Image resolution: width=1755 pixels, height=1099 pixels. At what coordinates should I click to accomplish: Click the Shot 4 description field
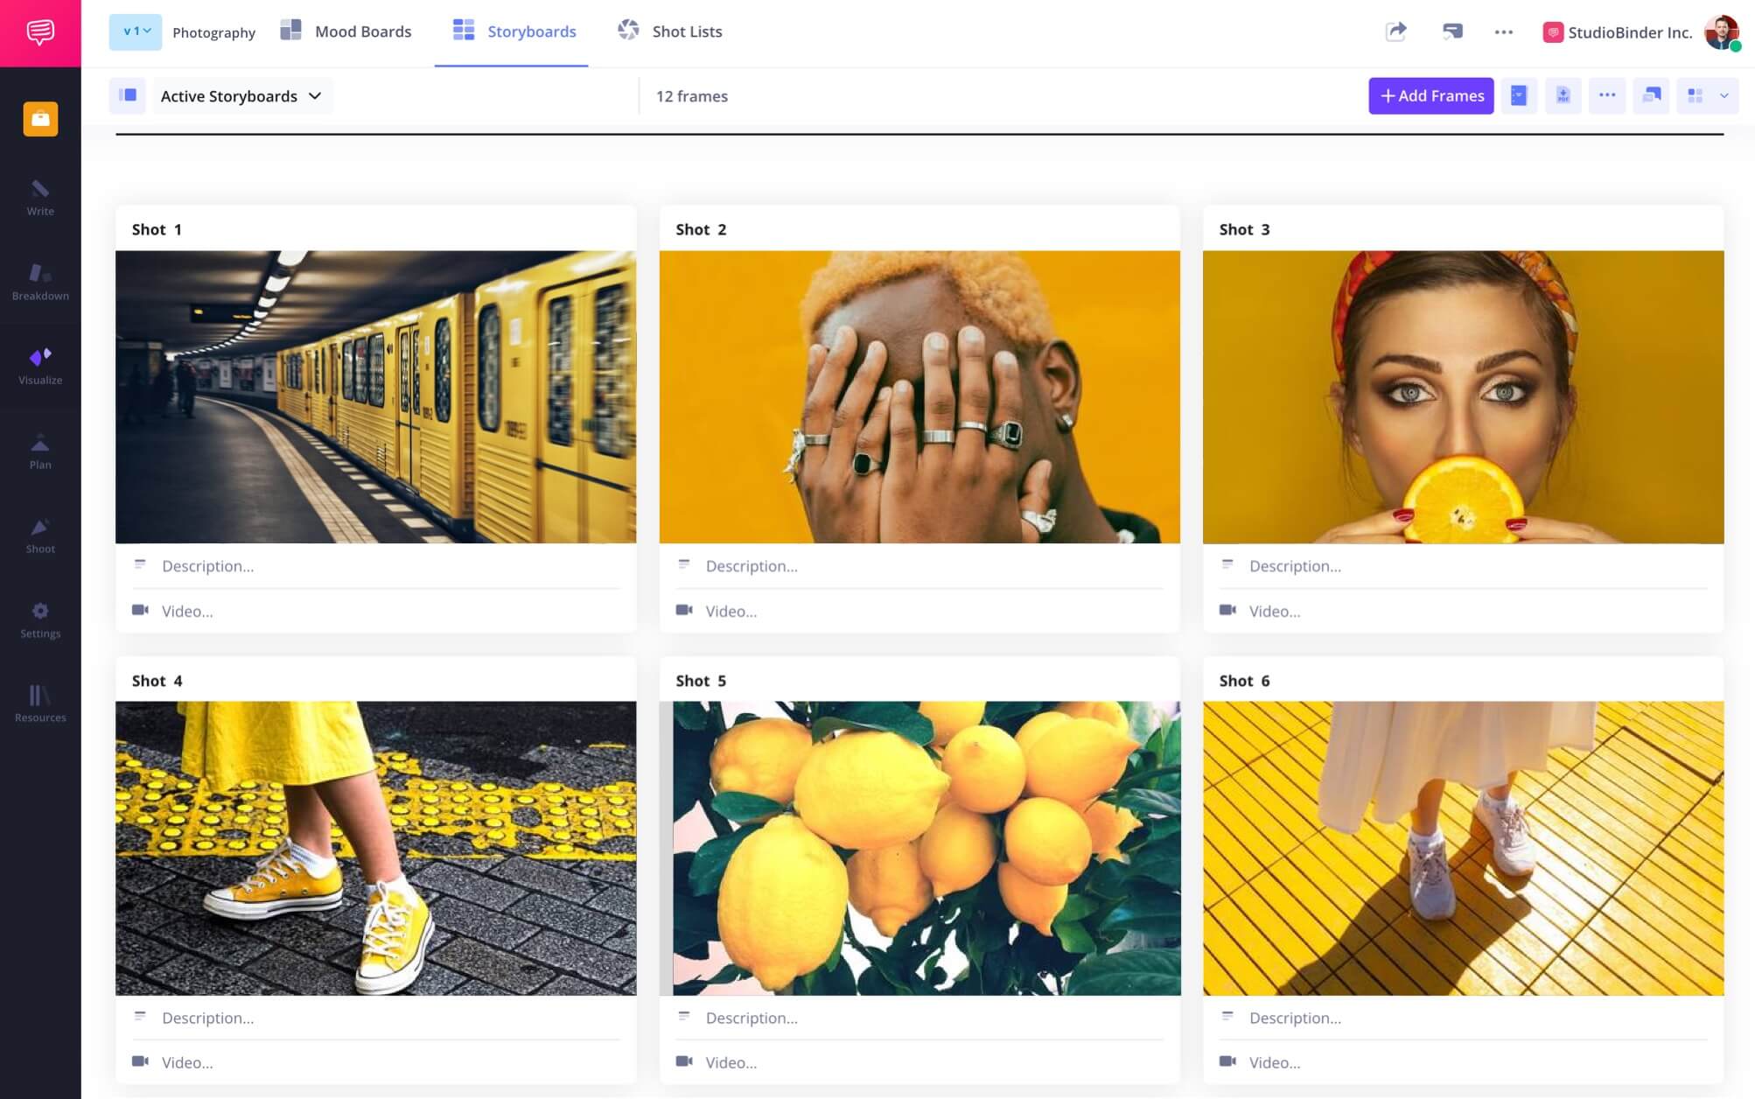(x=376, y=1018)
